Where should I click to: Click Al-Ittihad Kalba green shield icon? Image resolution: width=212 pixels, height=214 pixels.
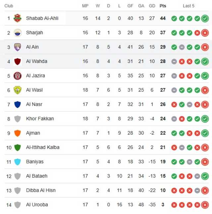click(18, 148)
